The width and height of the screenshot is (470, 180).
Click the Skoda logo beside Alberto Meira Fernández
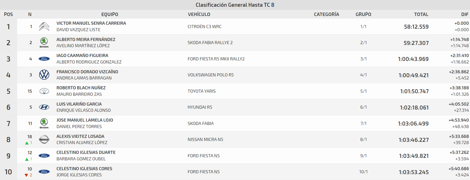click(x=44, y=43)
